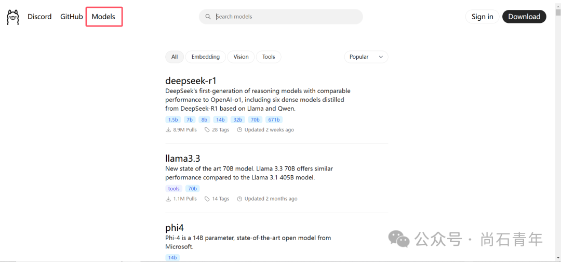
Task: Select the 32b tag of deepseek-r1
Action: (x=238, y=120)
